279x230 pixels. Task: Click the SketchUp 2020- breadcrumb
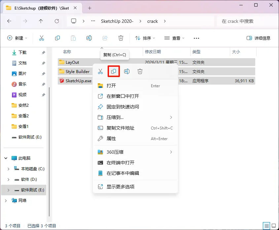click(x=117, y=21)
